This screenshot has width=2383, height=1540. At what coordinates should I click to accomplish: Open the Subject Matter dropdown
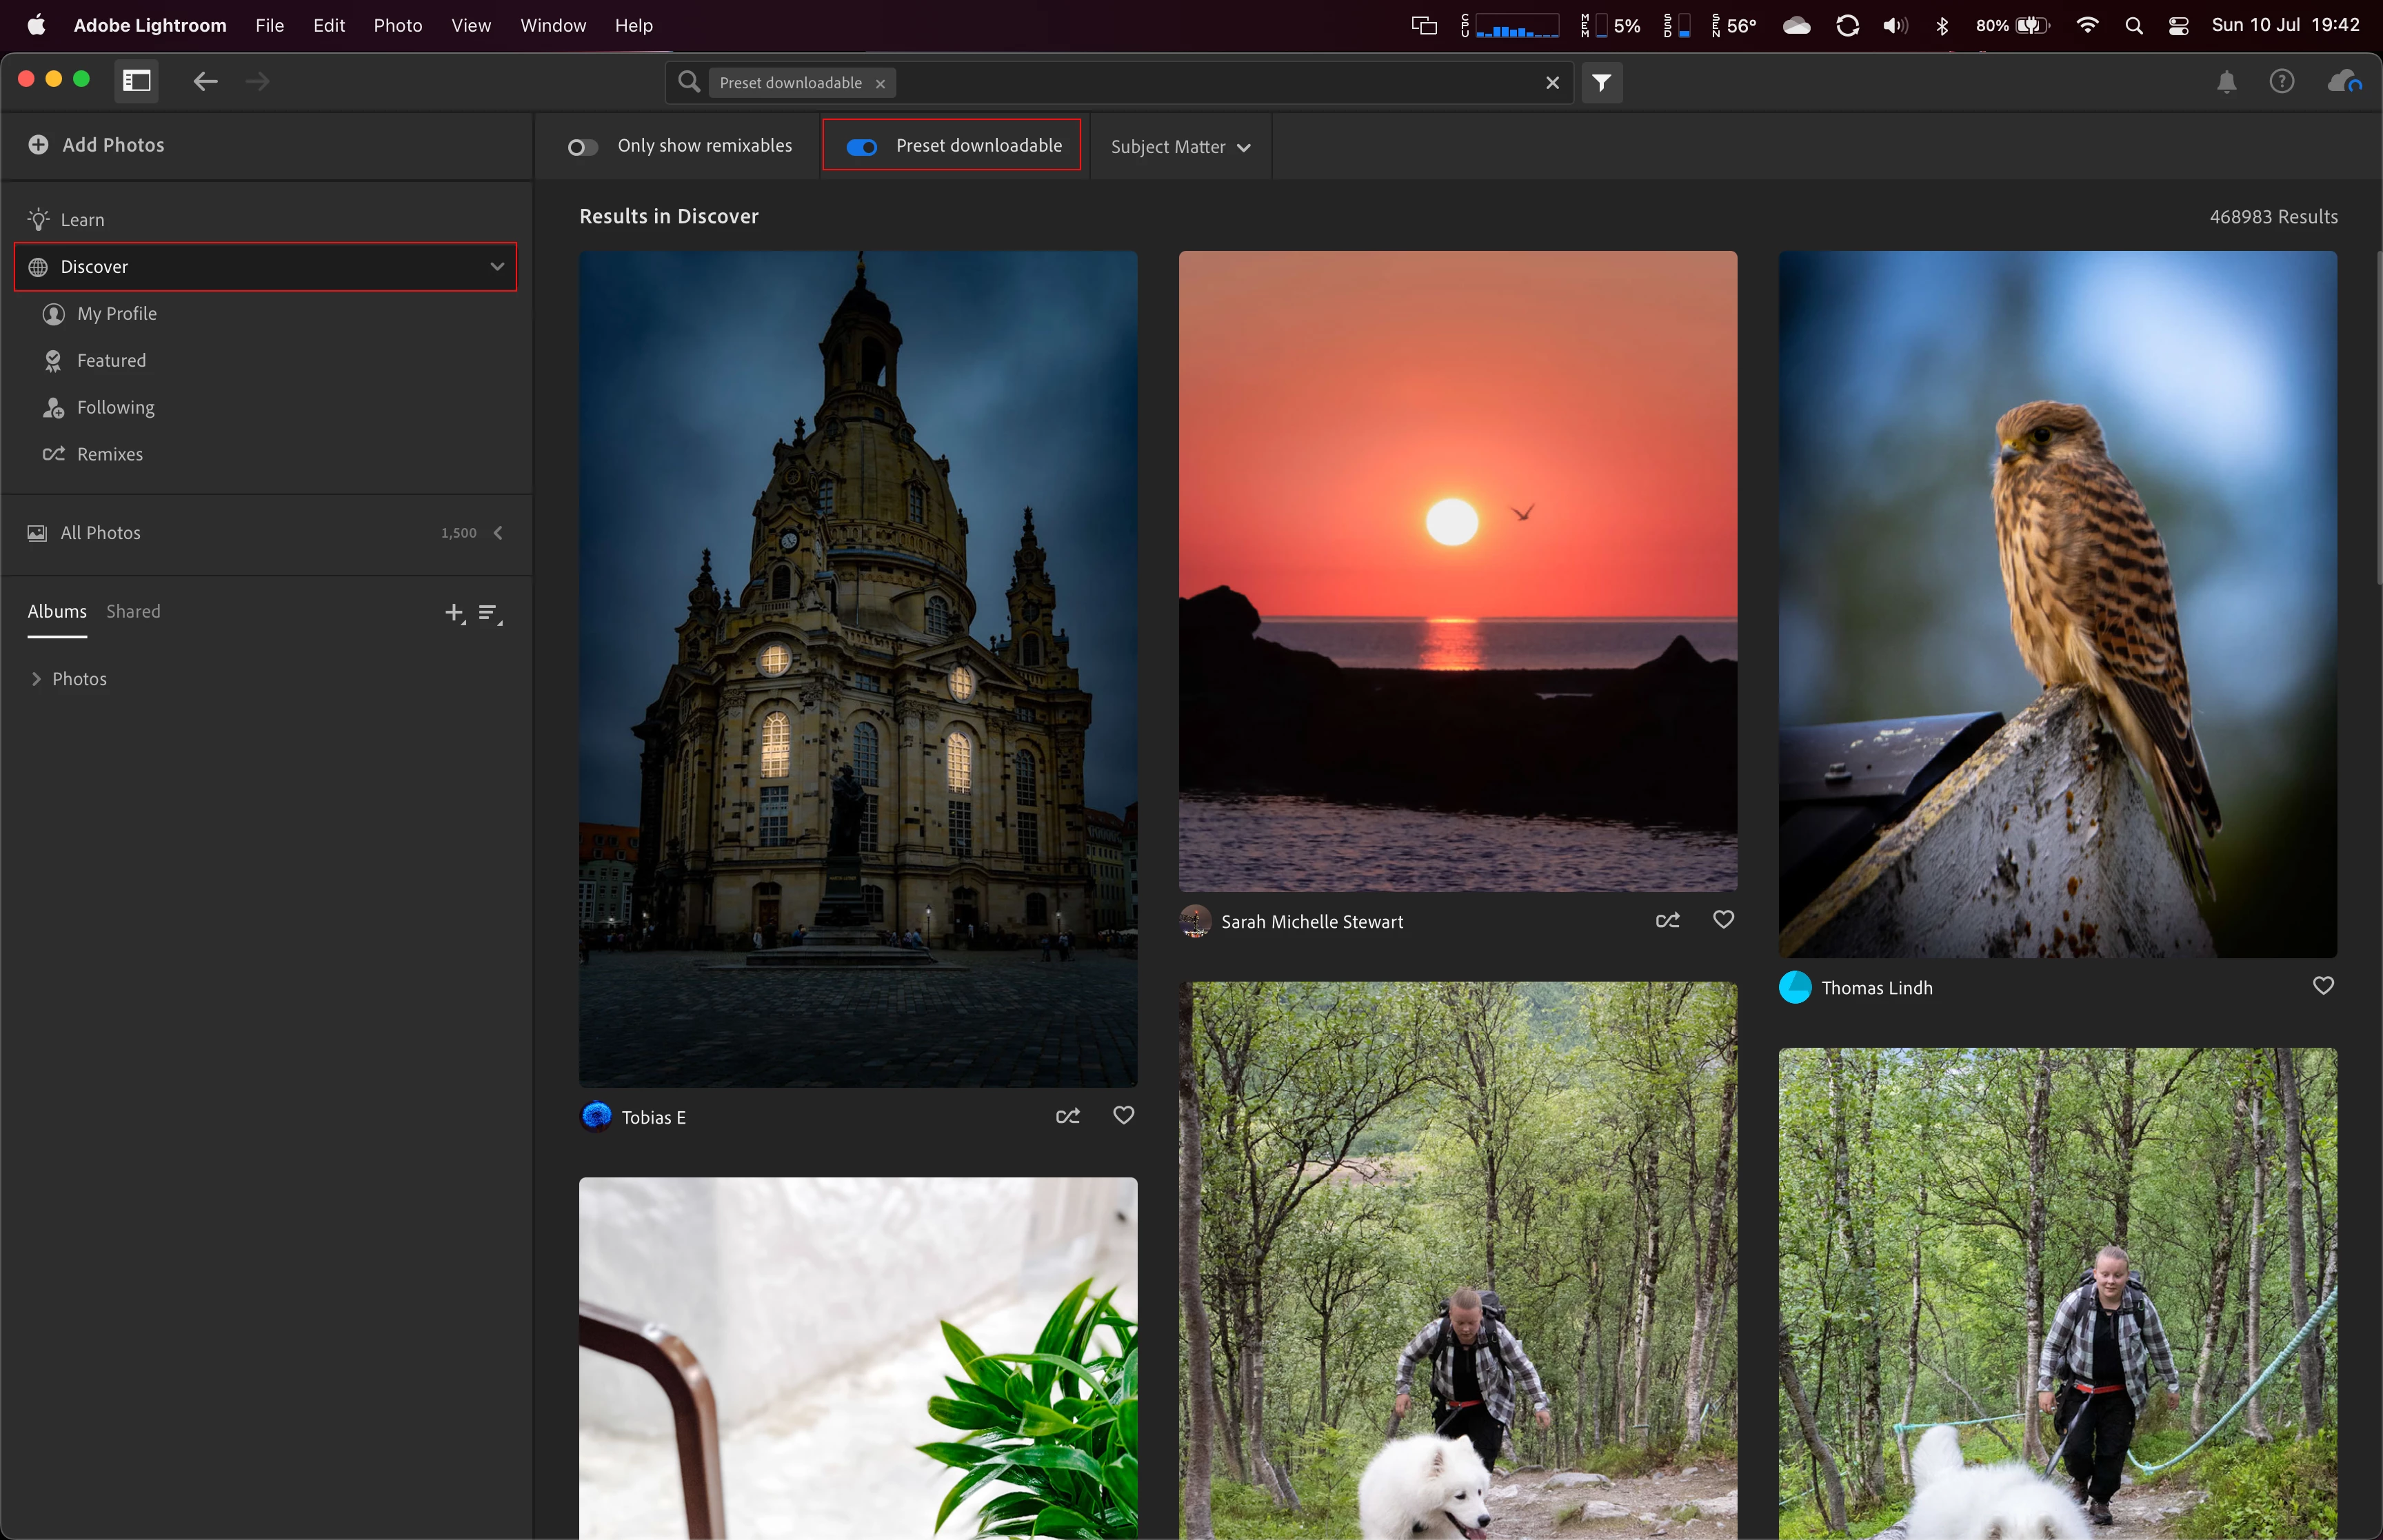tap(1180, 147)
